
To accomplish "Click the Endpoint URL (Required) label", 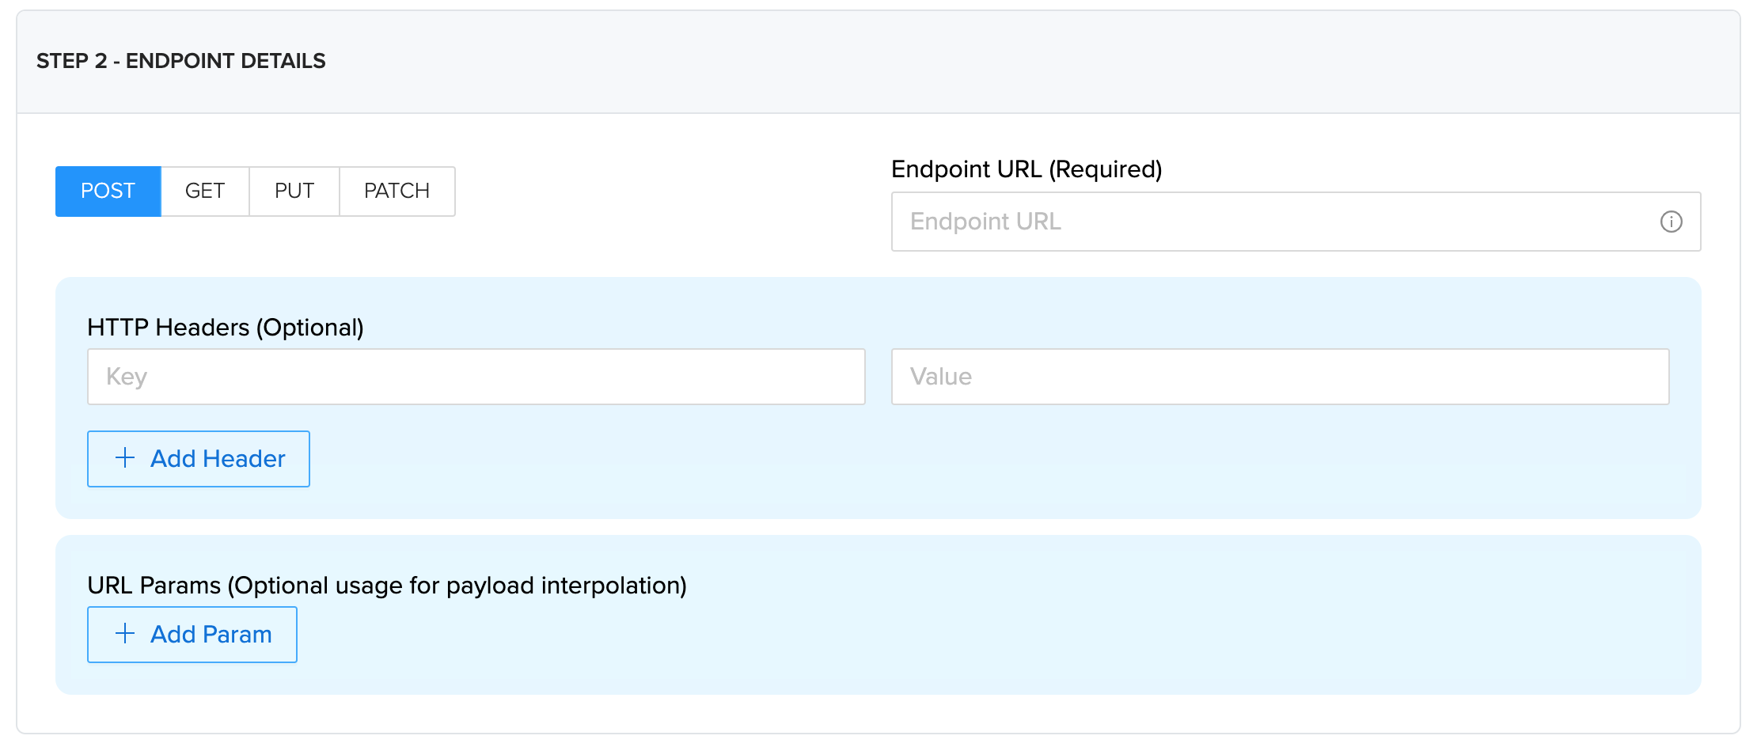I will coord(1026,169).
